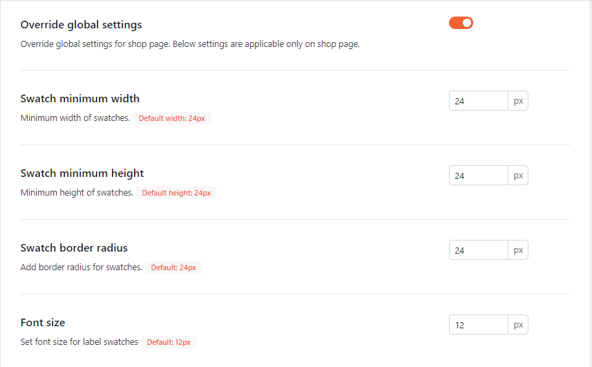
Task: Click 'Set font size for label swatches' text
Action: point(79,341)
